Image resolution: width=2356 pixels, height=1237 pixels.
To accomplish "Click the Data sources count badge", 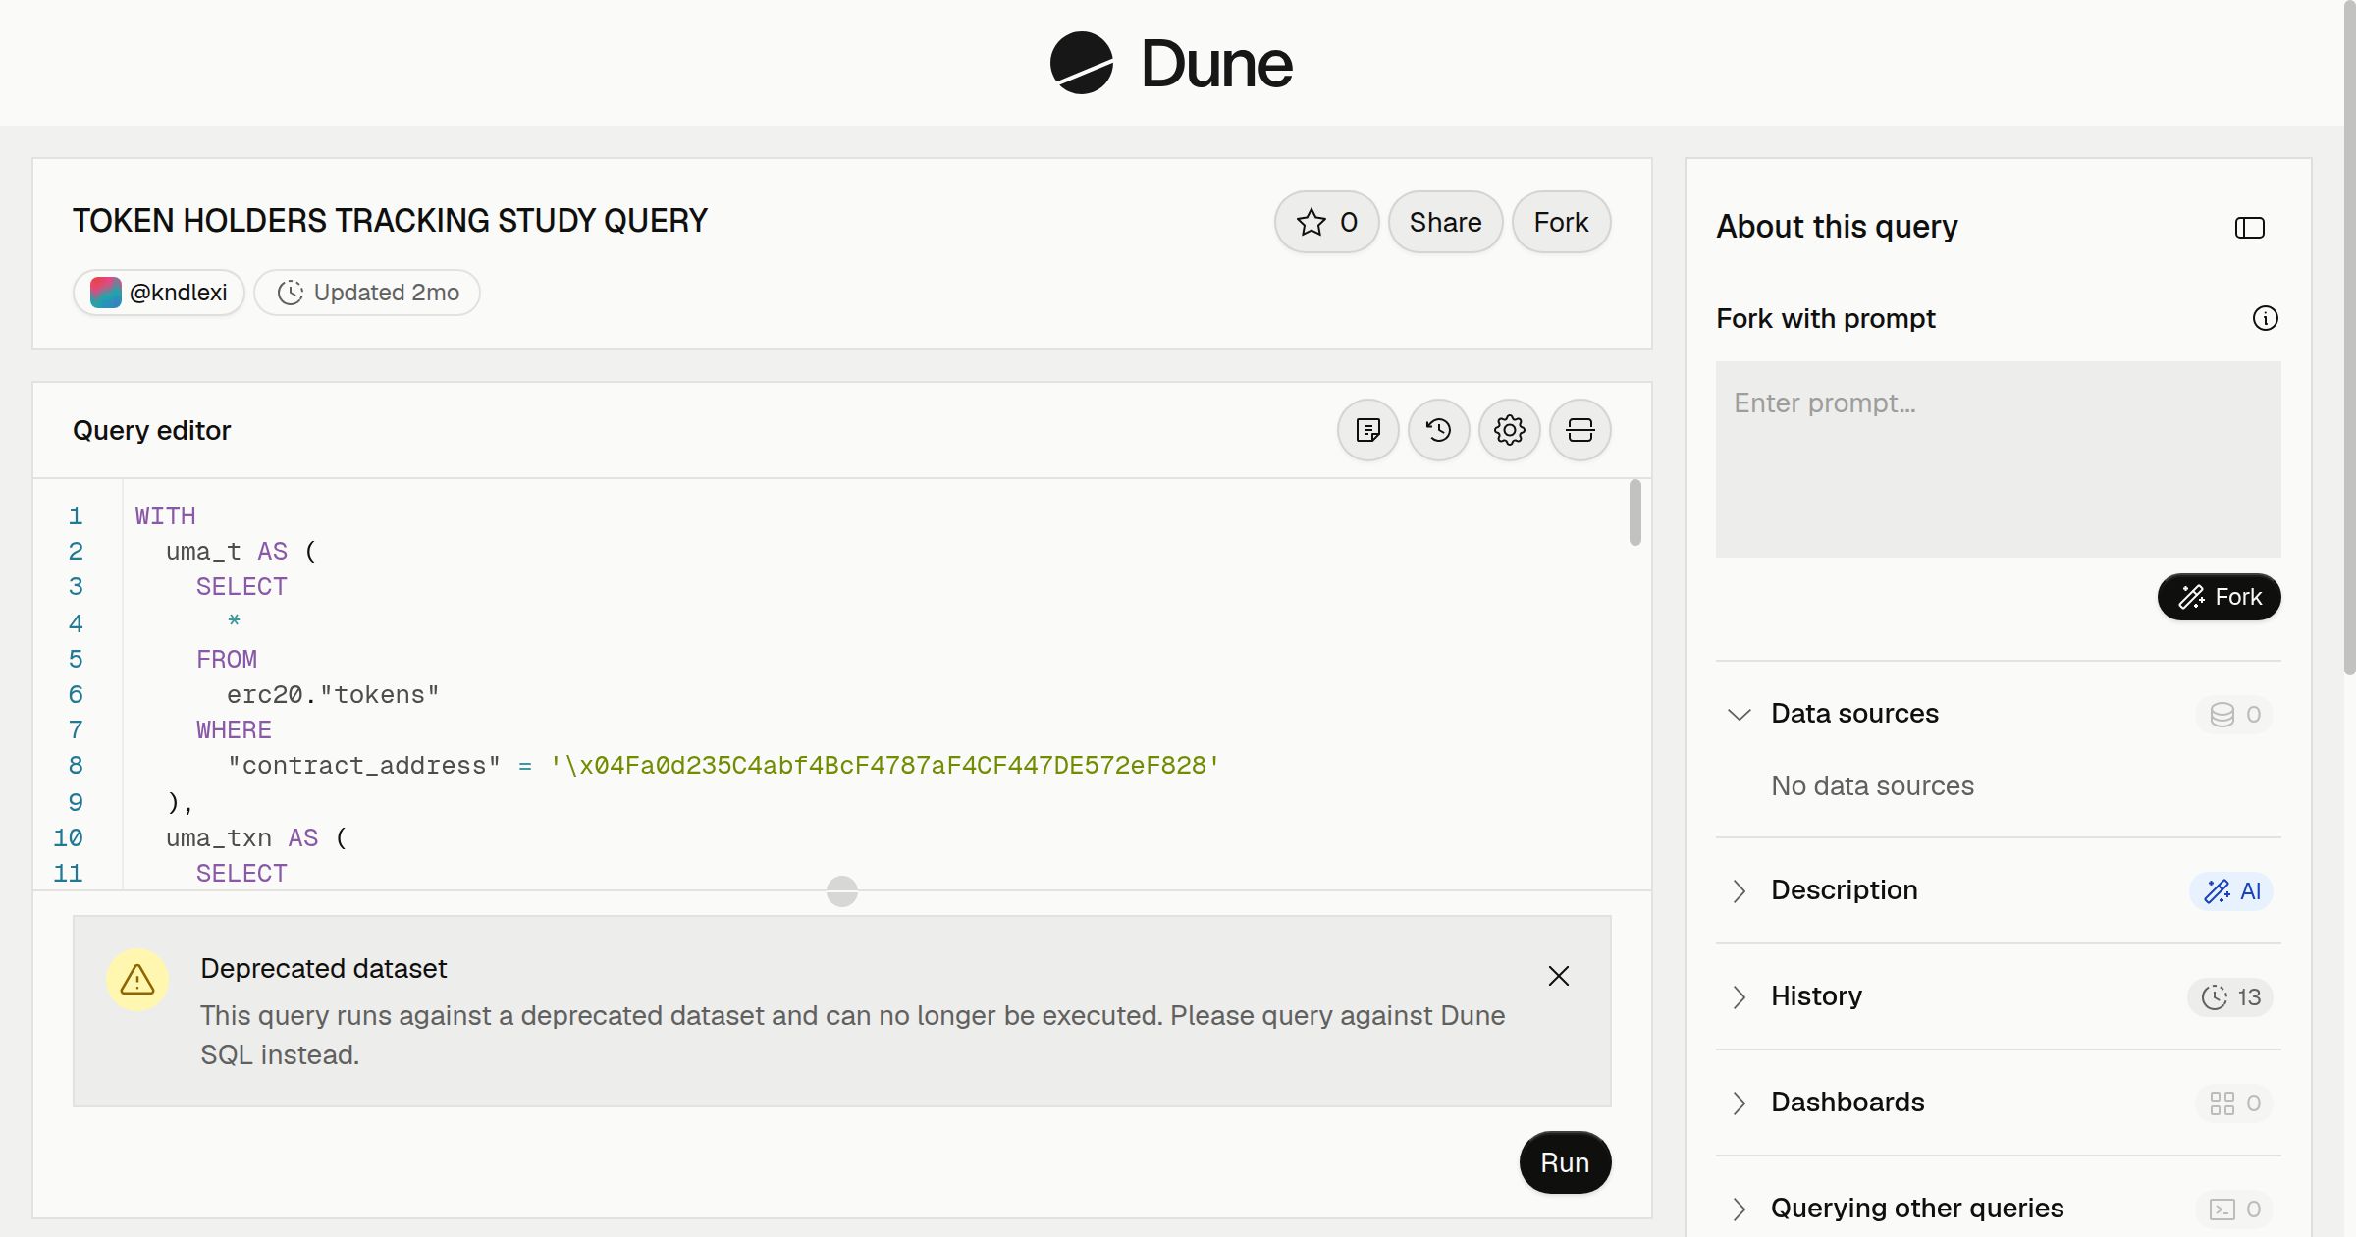I will [x=2235, y=715].
